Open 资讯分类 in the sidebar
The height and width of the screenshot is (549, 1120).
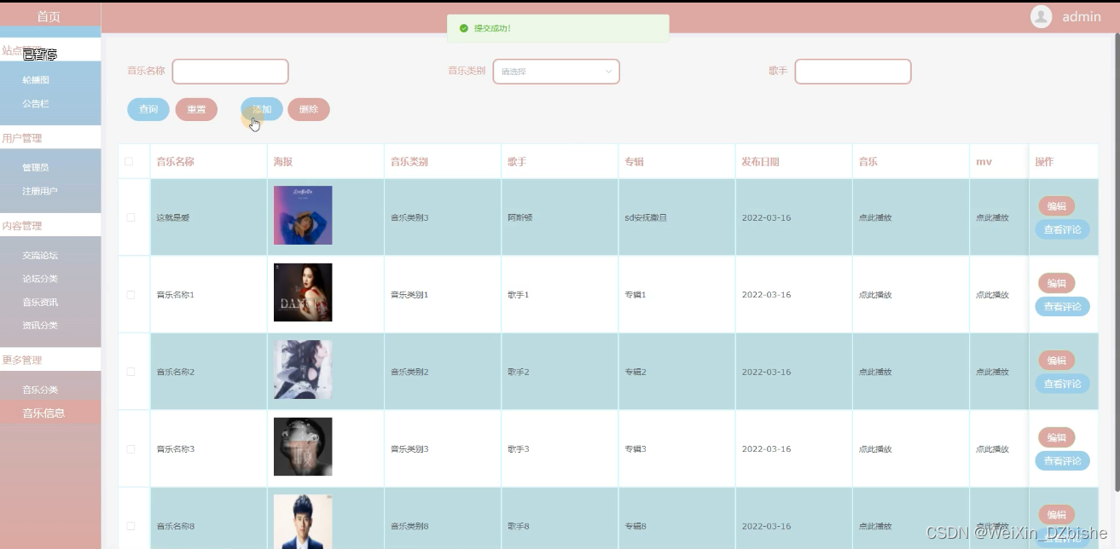point(40,325)
